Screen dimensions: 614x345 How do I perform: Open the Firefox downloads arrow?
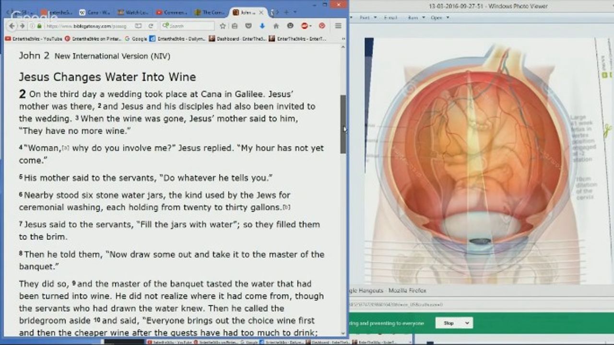262,26
